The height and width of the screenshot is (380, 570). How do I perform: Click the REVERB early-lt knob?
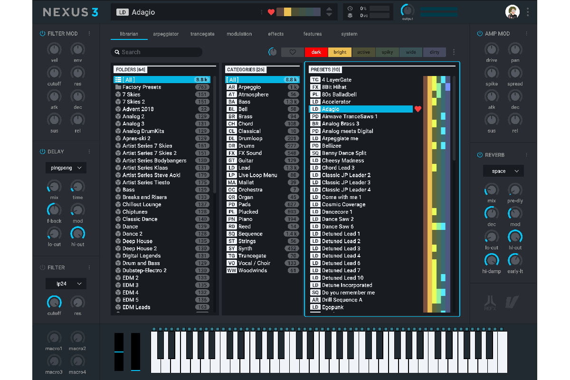515,260
